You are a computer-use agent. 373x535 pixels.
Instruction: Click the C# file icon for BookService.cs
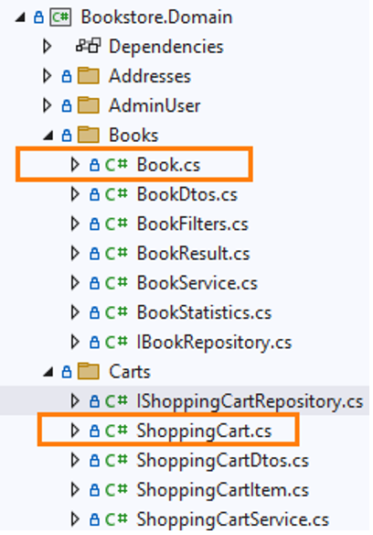116,283
